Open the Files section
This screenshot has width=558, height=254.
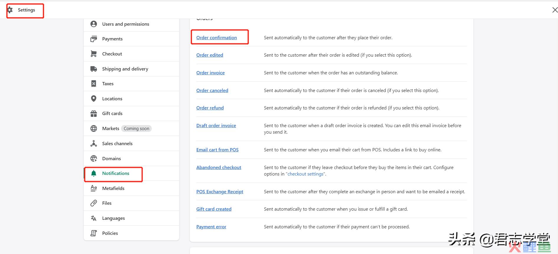coord(131,203)
